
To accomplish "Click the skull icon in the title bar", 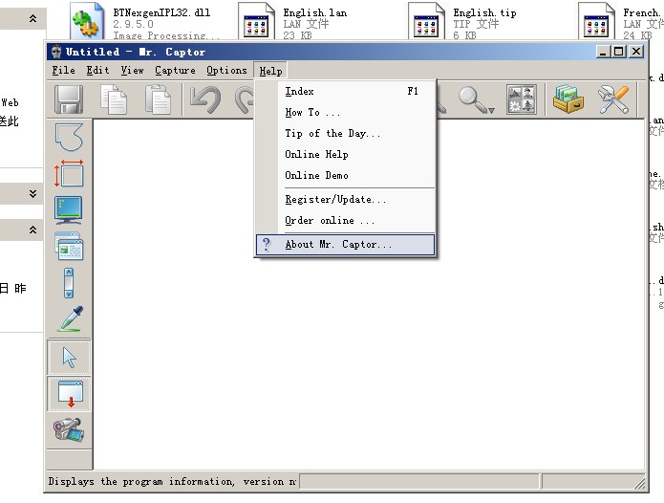I will (x=56, y=52).
